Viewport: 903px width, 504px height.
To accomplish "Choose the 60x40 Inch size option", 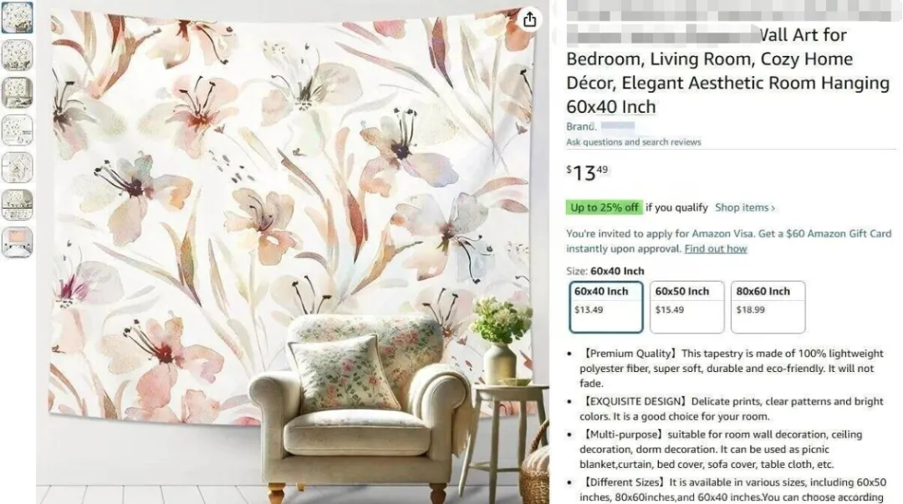I will (x=606, y=307).
